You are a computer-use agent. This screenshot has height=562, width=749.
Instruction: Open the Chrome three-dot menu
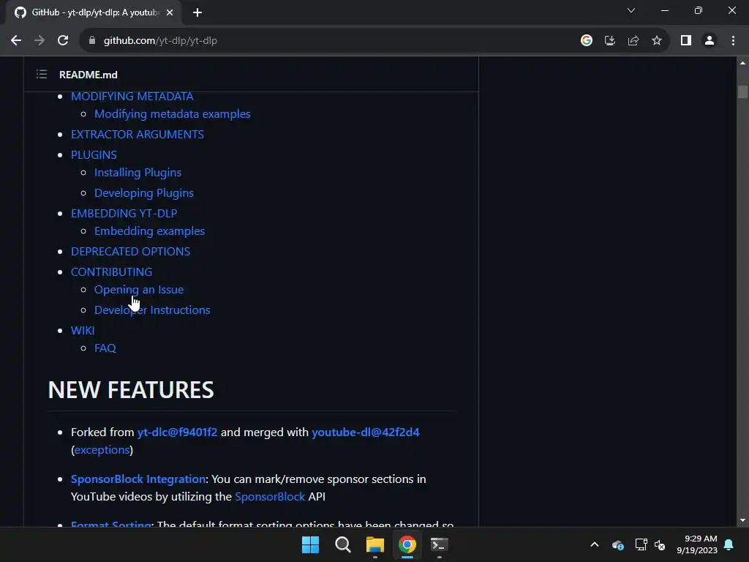pyautogui.click(x=733, y=41)
